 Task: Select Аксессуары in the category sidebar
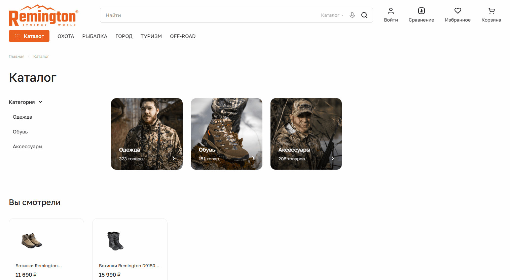point(28,147)
